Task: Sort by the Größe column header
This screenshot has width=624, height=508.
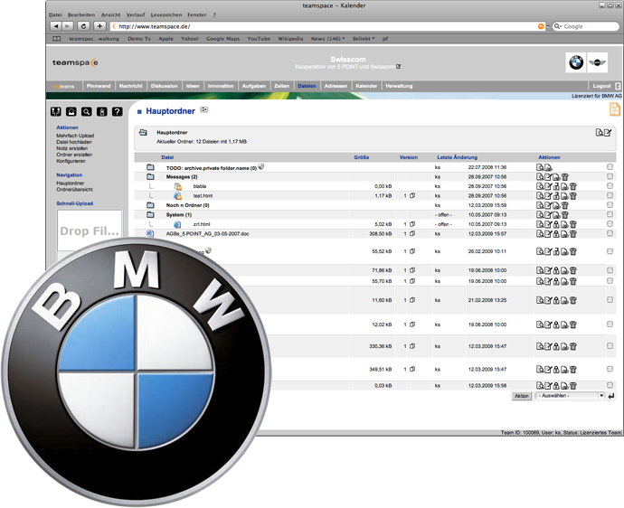Action: click(x=362, y=157)
